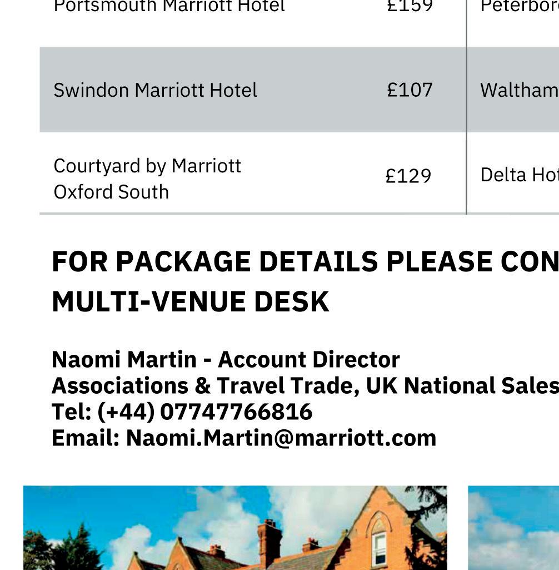Click the phone number 07747766816
Screen dimensions: 559x570
pyautogui.click(x=236, y=412)
